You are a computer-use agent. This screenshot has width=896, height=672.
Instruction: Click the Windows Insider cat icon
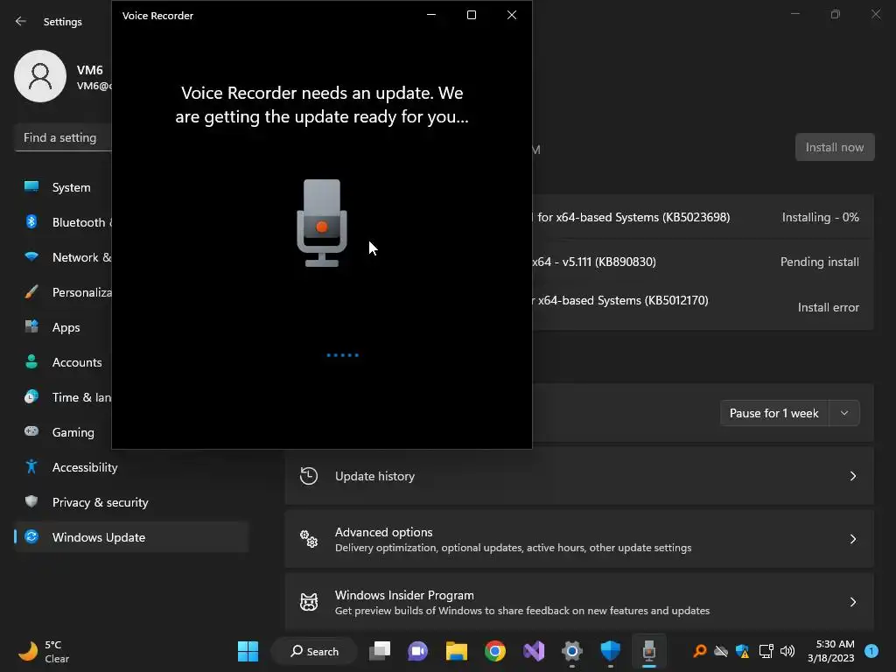tap(309, 602)
